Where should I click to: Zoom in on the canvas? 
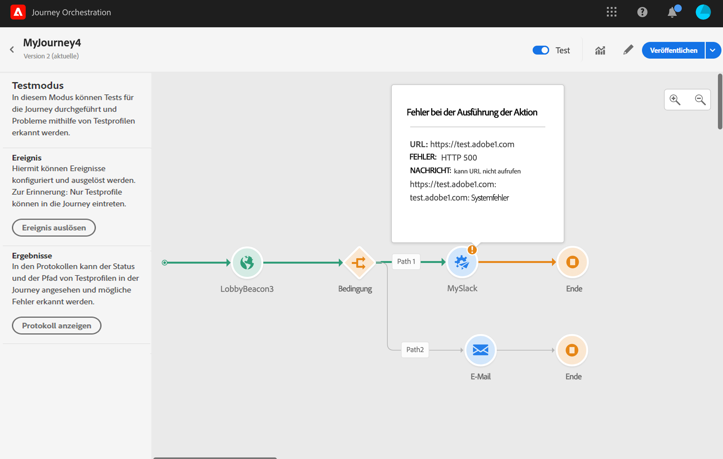[675, 100]
